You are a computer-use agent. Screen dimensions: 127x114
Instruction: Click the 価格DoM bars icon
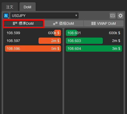coord(55,23)
